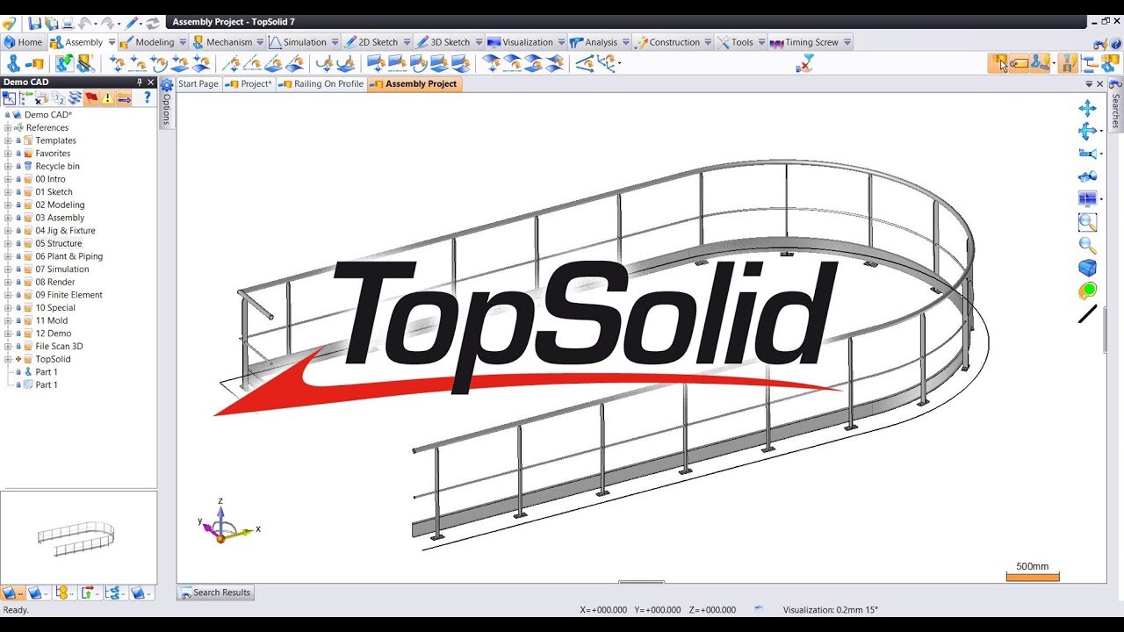Click the Print icon in the quick access bar
The width and height of the screenshot is (1124, 632).
tap(68, 23)
